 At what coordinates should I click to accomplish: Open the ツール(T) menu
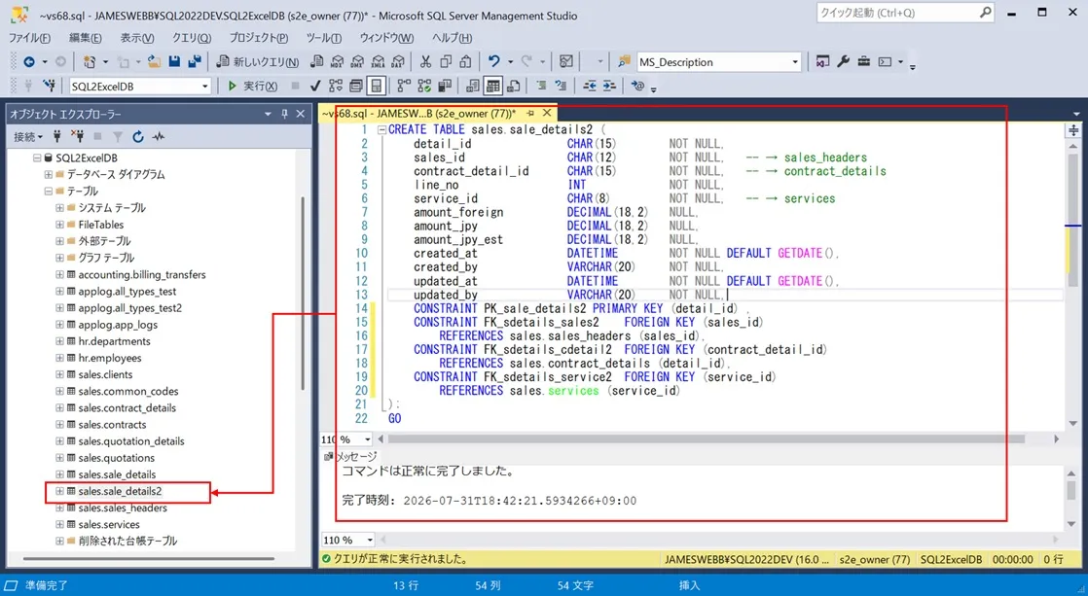tap(324, 37)
